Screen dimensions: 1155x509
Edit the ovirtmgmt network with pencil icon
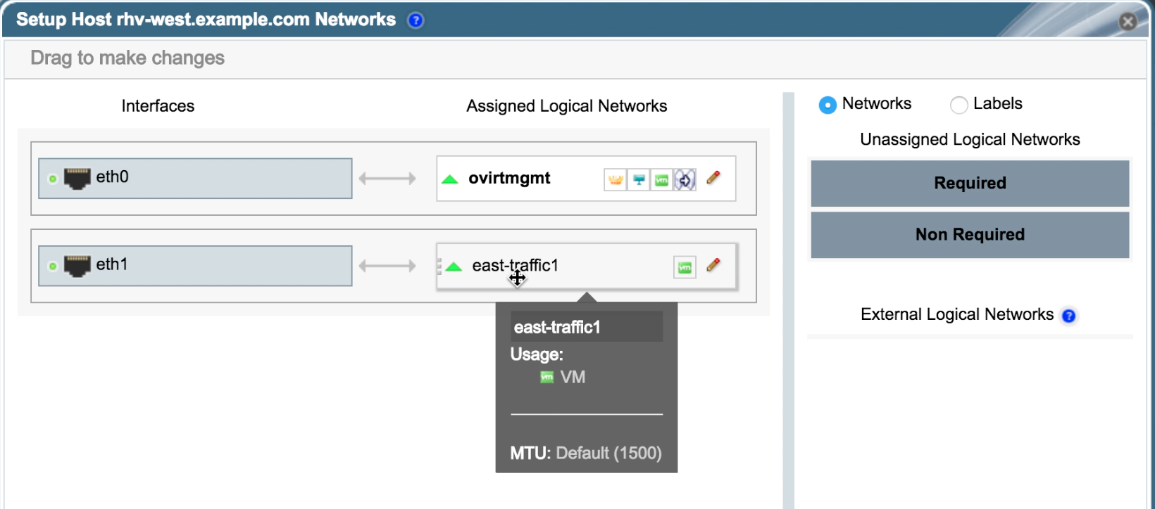click(x=713, y=178)
